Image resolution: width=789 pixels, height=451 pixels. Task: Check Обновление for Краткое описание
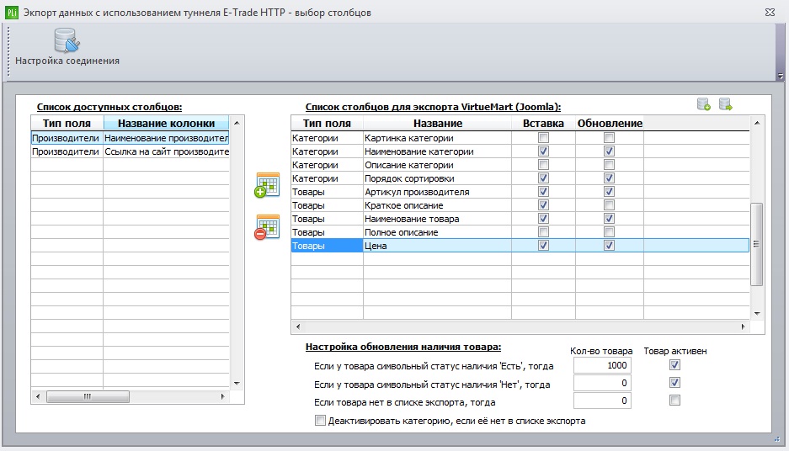click(609, 205)
